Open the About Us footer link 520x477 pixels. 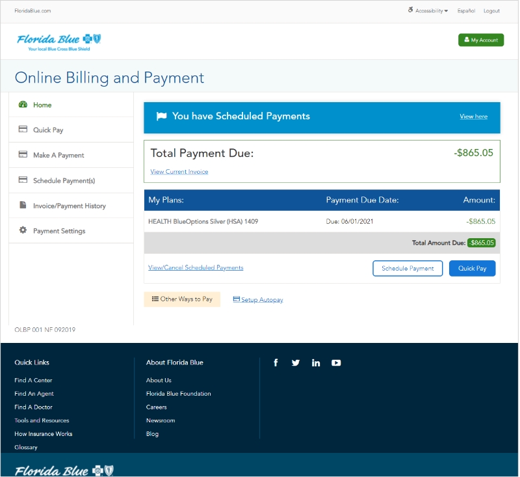[x=159, y=380]
